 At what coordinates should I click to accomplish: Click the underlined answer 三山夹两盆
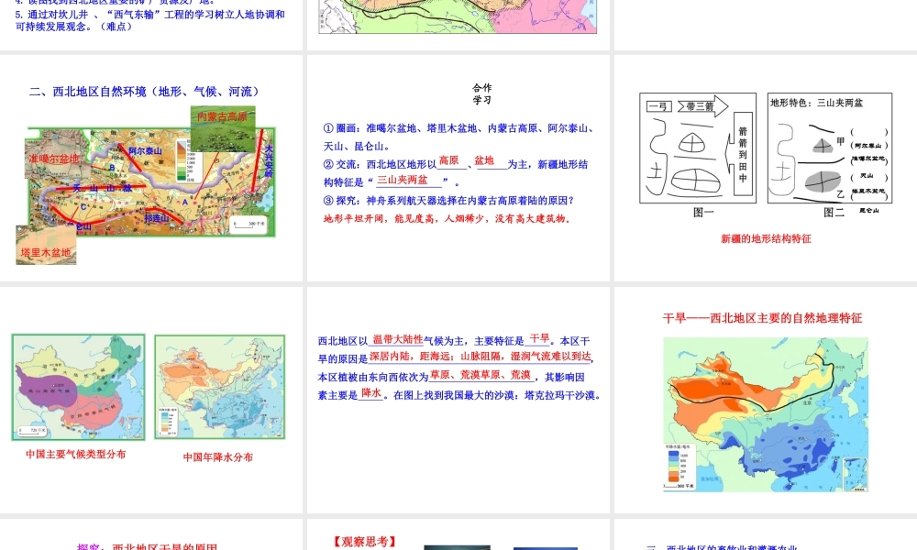[x=402, y=180]
